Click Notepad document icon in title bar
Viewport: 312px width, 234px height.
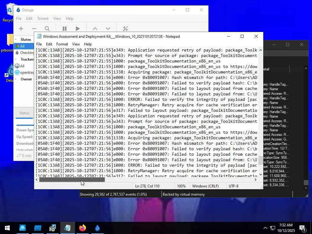click(x=39, y=37)
